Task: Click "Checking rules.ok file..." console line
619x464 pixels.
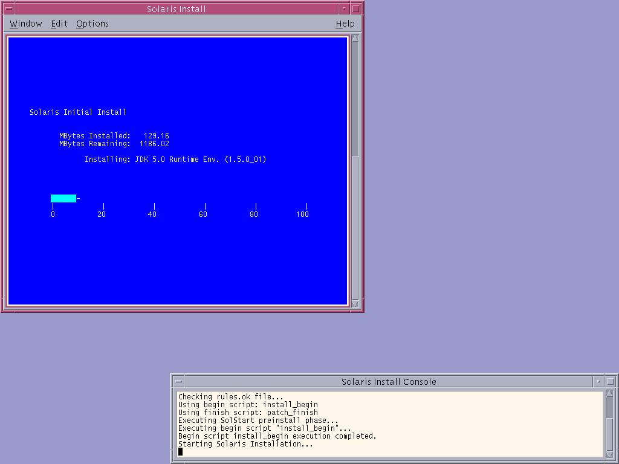Action: click(x=230, y=397)
